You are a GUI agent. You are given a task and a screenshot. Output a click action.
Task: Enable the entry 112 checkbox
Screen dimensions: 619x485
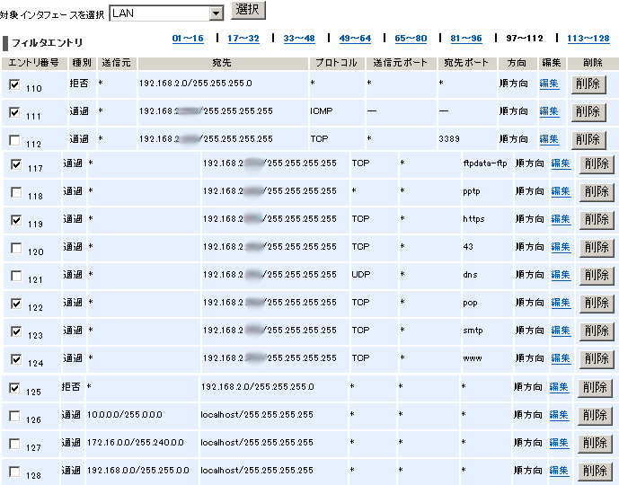[14, 140]
